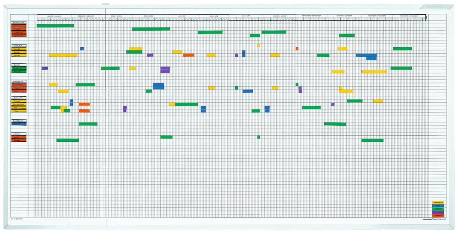
Task: Click the long yellow bar in January
Action: click(63, 55)
